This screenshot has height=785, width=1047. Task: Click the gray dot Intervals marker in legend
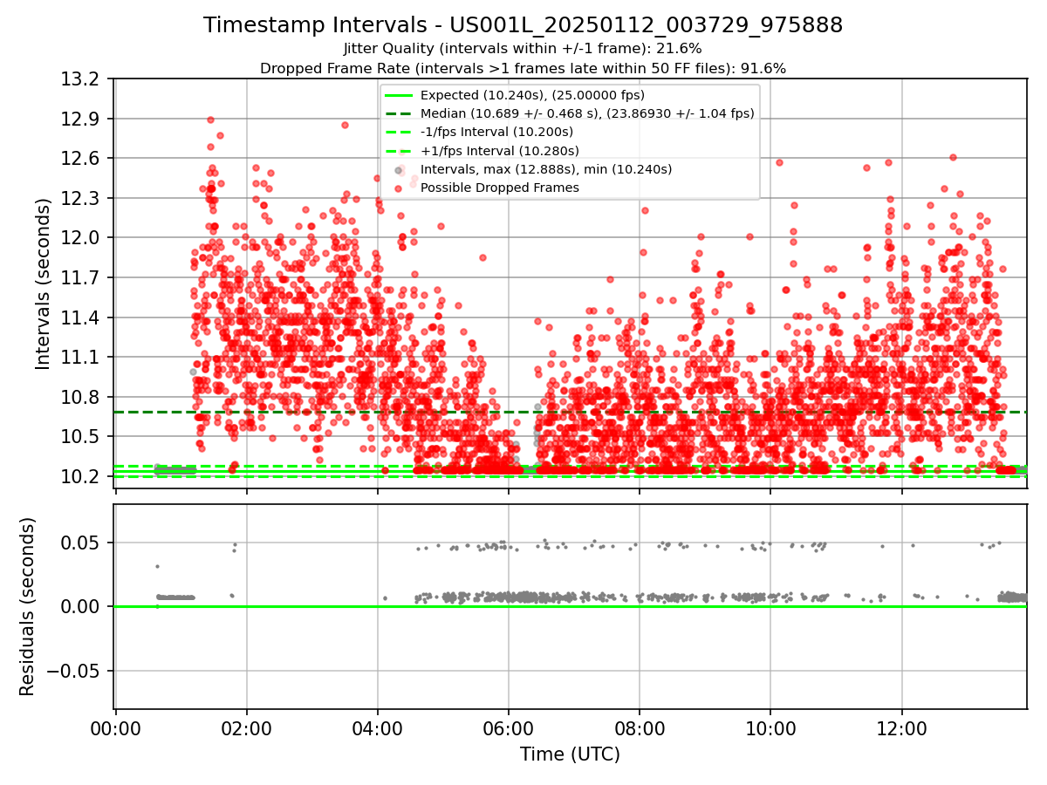pyautogui.click(x=399, y=169)
